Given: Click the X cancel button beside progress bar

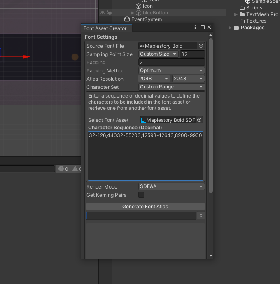Looking at the screenshot, I should [x=201, y=216].
